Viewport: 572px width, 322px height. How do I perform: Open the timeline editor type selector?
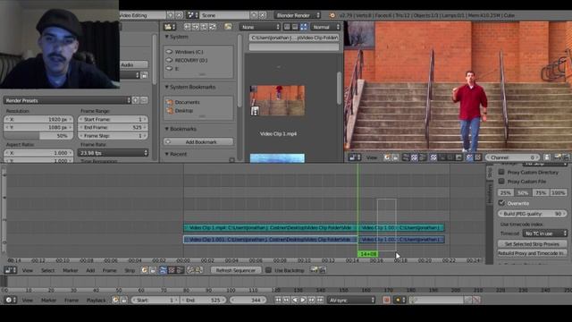point(10,301)
